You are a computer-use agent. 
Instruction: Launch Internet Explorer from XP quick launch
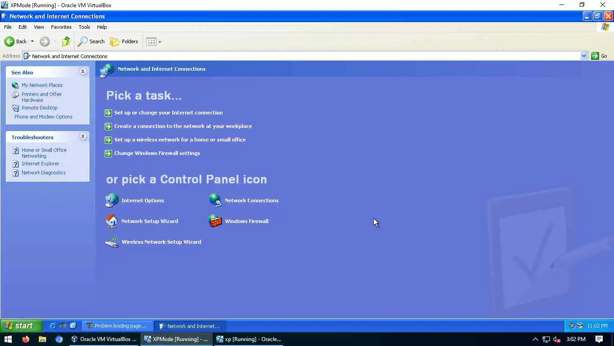(x=52, y=326)
